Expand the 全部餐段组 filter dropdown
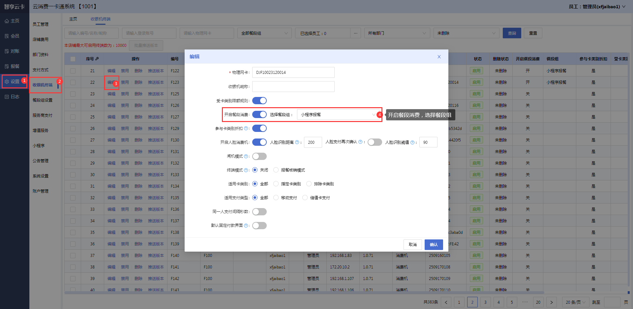This screenshot has height=309, width=633. 264,33
